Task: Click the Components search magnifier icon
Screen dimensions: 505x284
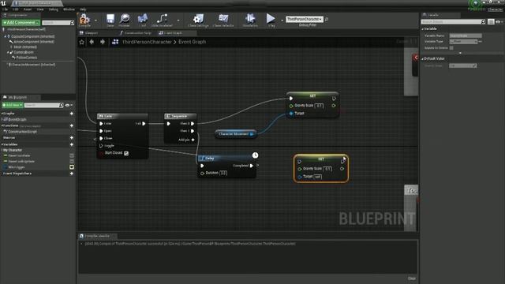Action: (x=72, y=23)
